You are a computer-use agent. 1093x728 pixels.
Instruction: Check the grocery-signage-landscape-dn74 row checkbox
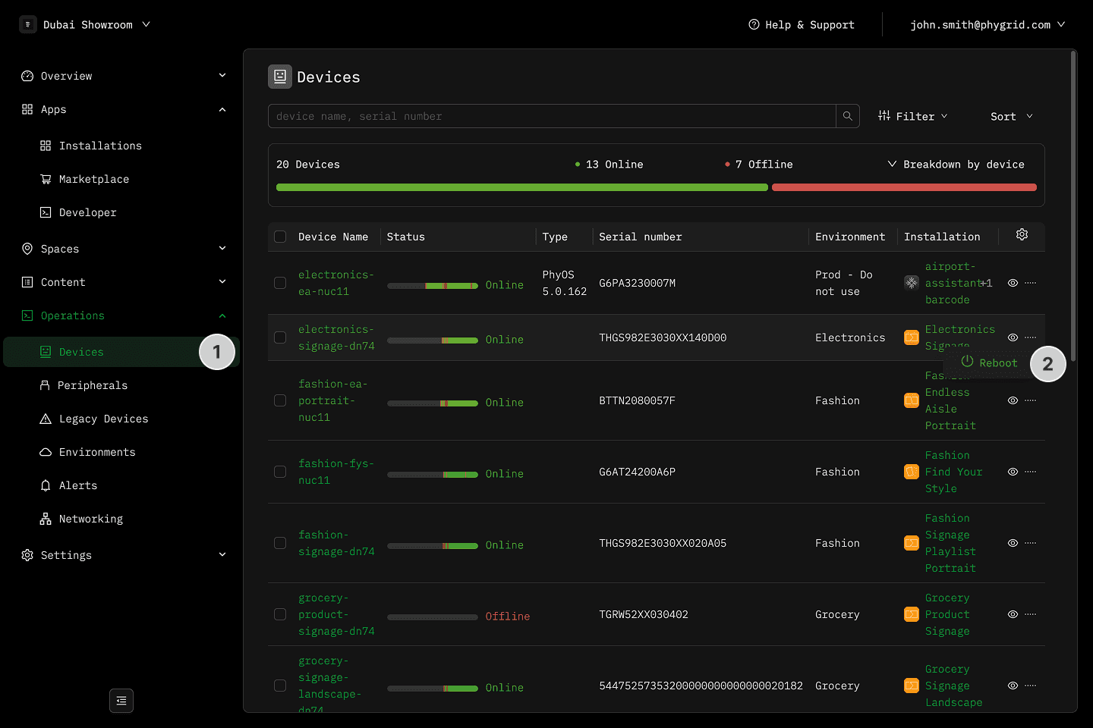pos(280,686)
